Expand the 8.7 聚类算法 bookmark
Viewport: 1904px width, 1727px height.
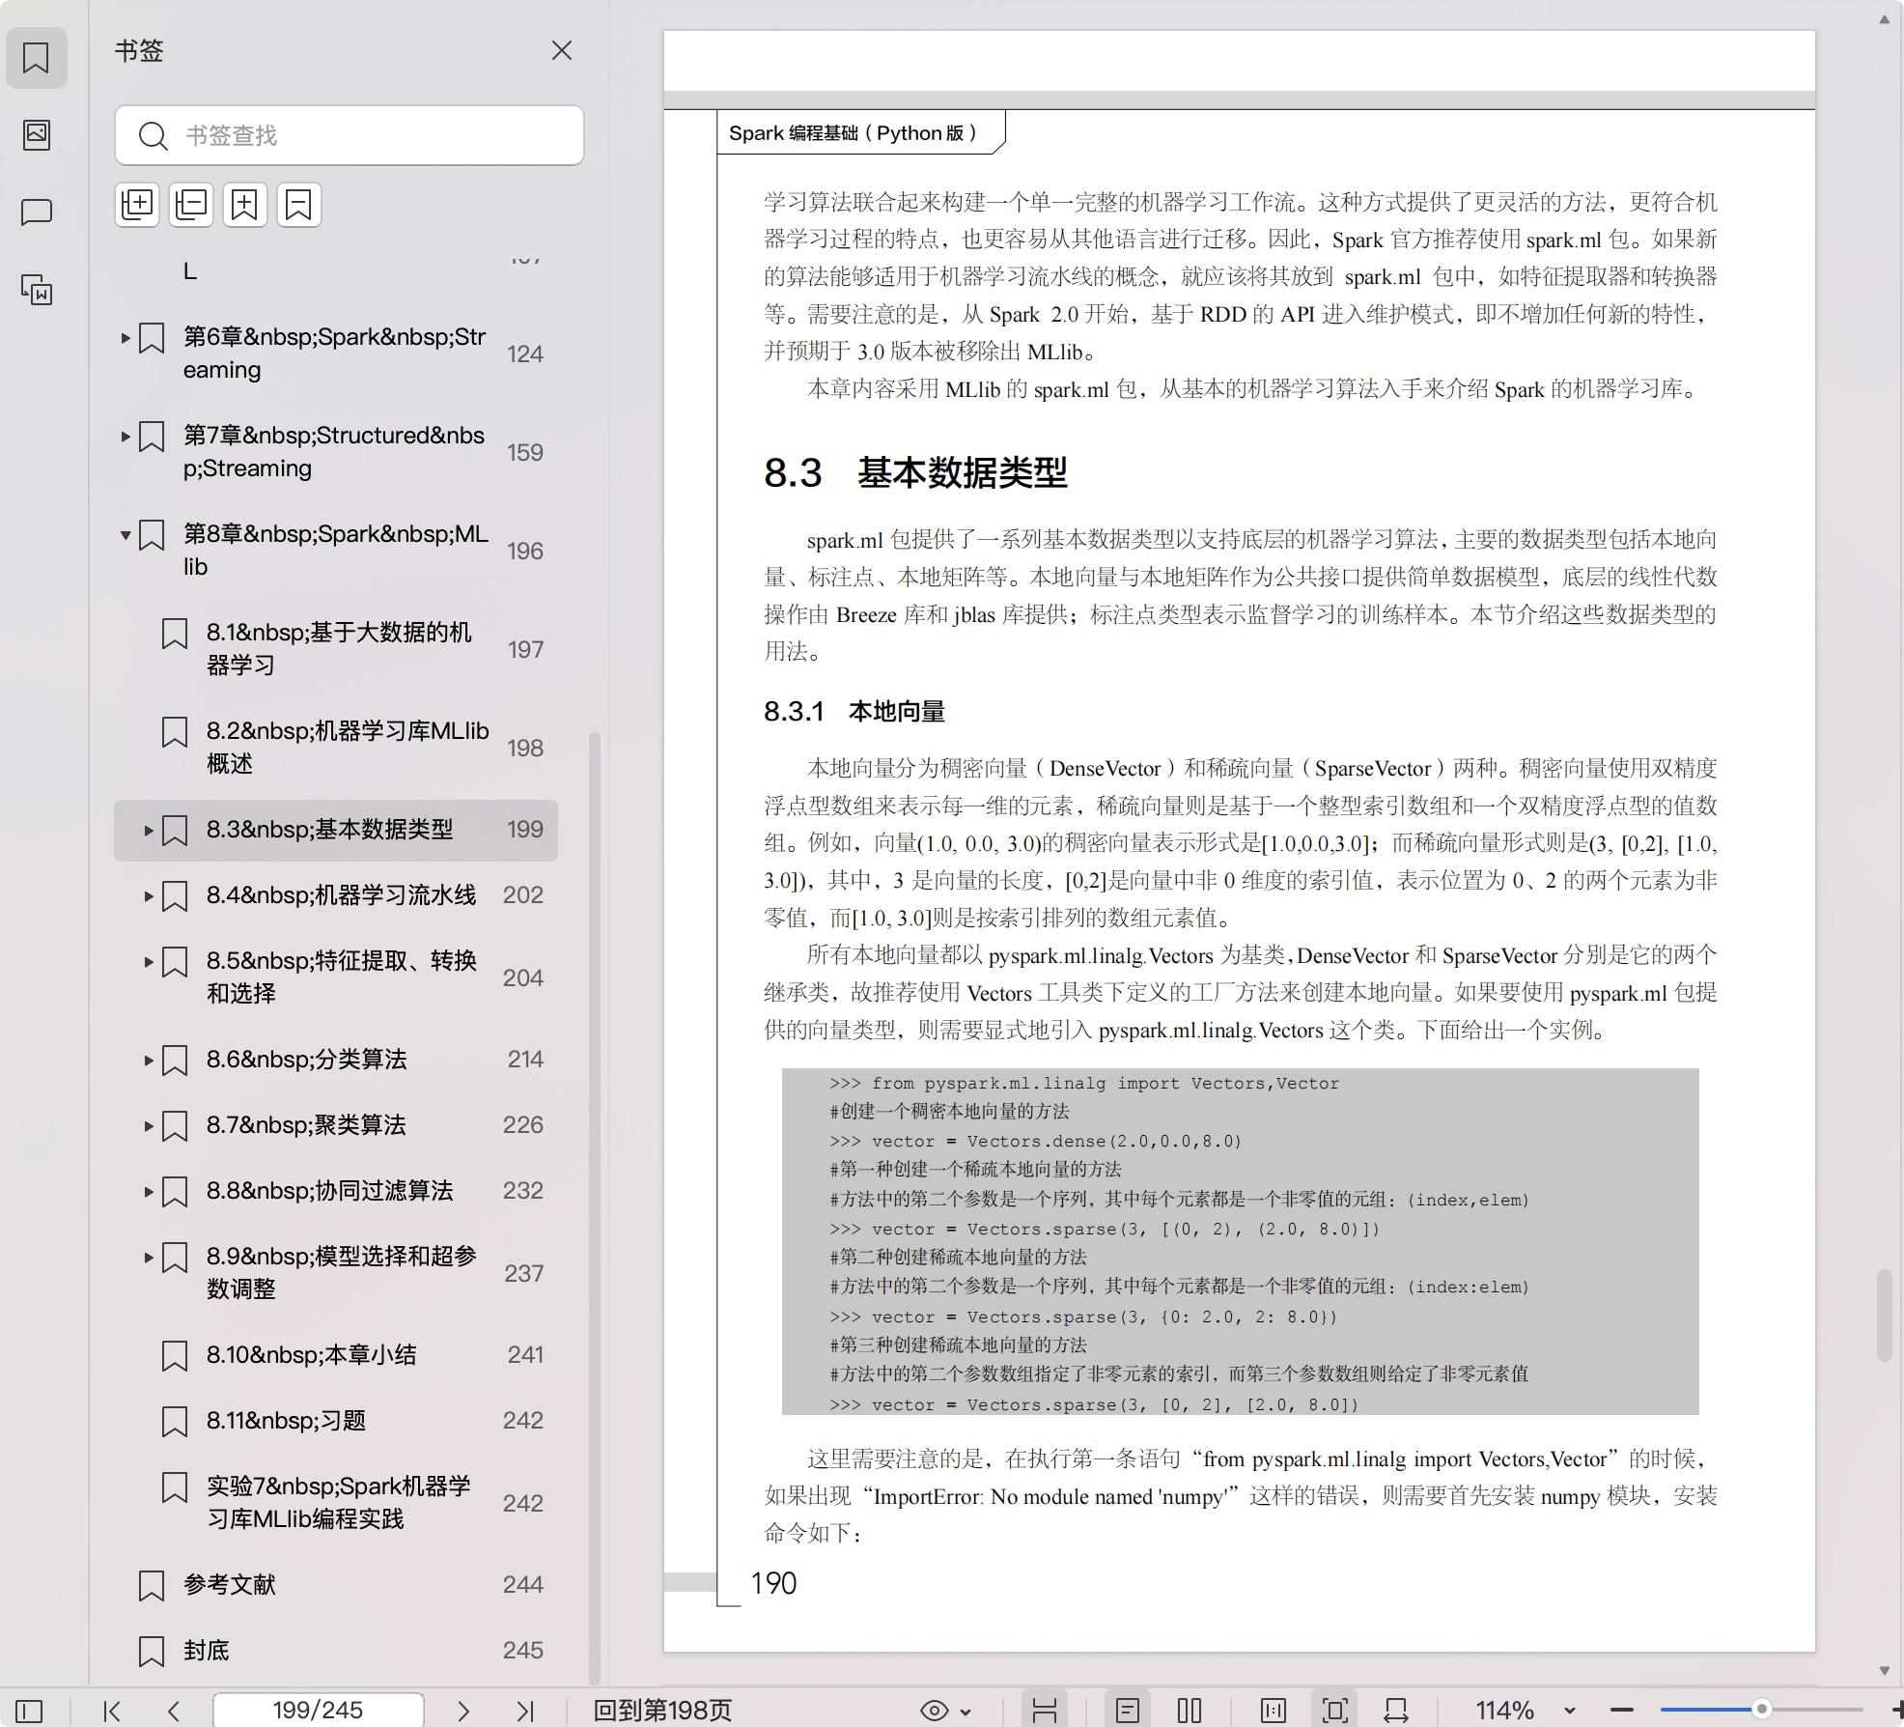149,1126
